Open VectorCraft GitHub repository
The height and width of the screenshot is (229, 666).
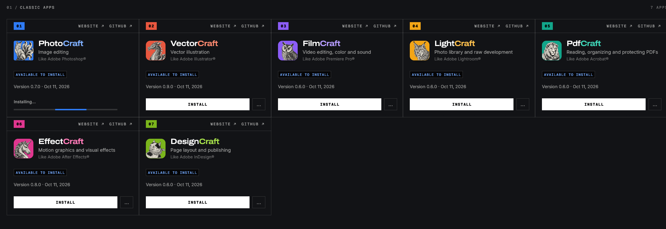tap(253, 26)
